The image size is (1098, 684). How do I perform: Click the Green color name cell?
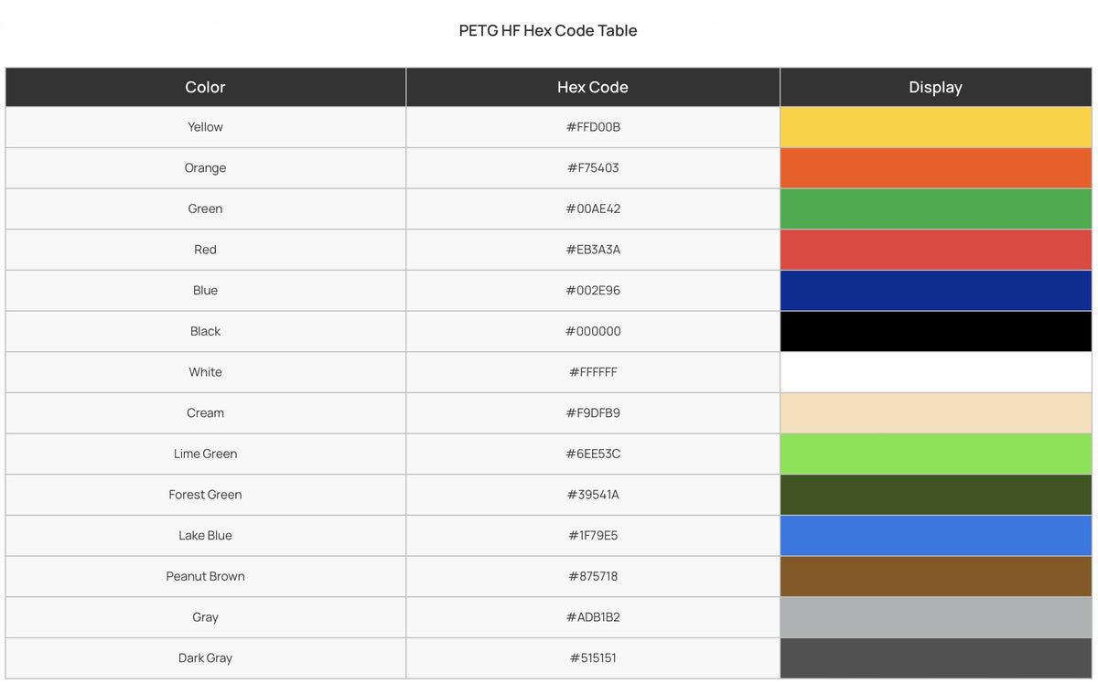coord(206,208)
